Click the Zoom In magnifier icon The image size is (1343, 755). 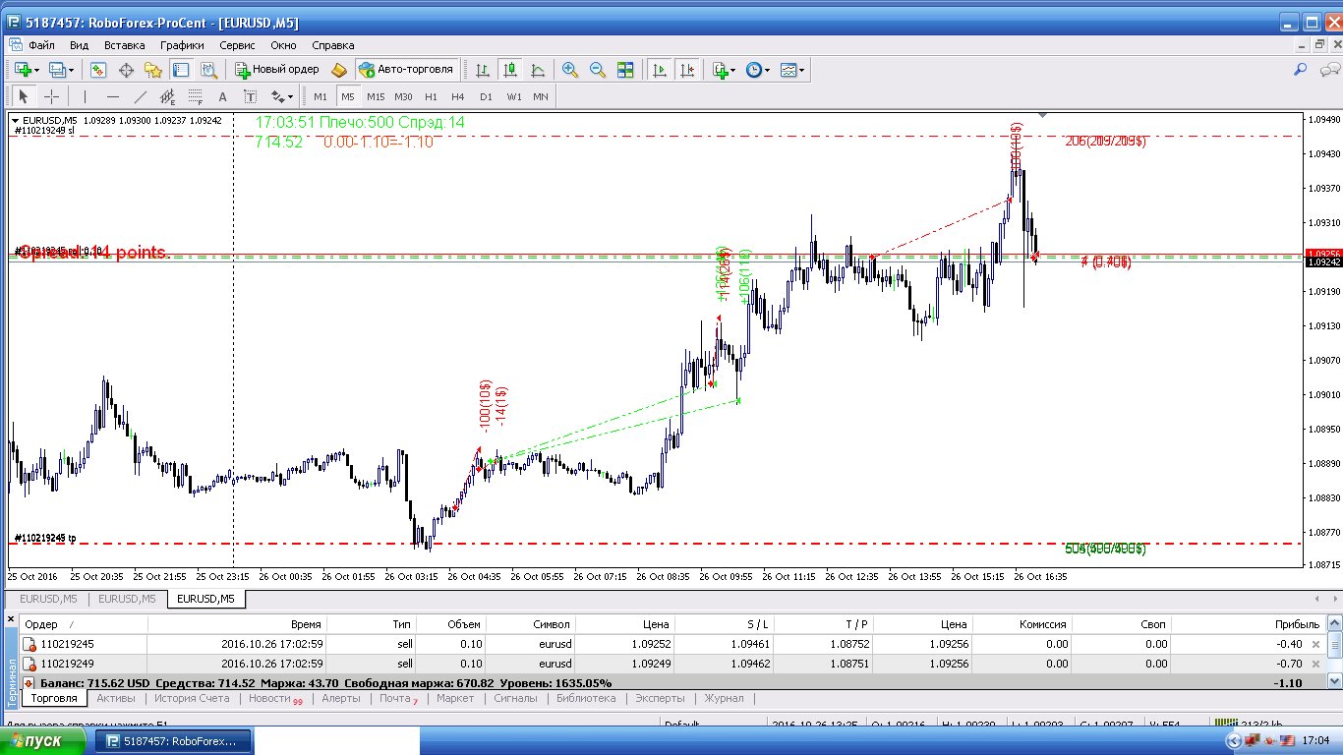[569, 70]
